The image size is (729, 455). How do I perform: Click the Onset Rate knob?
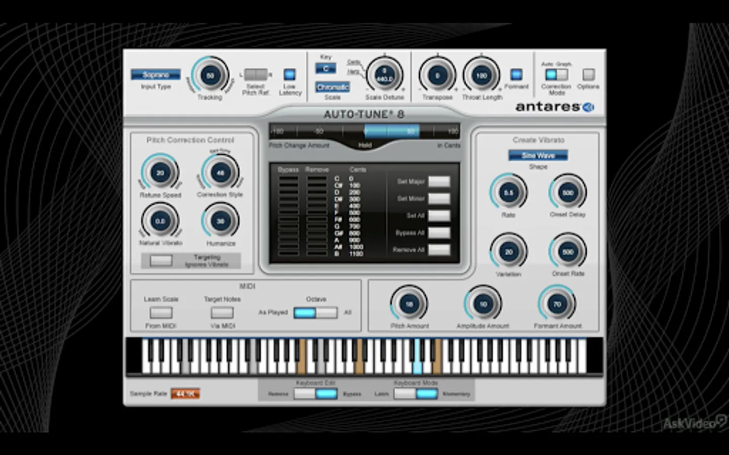click(x=568, y=252)
